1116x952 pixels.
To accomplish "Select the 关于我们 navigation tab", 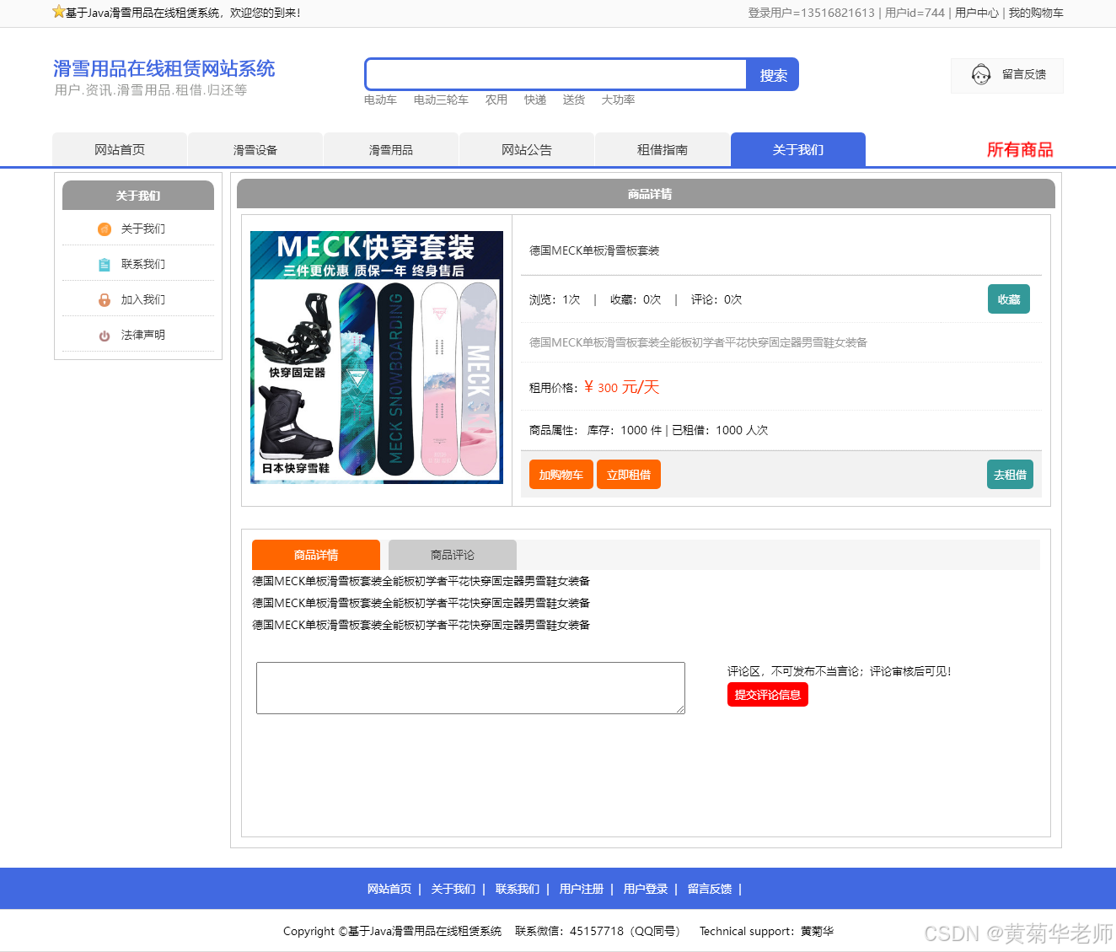I will pos(798,149).
